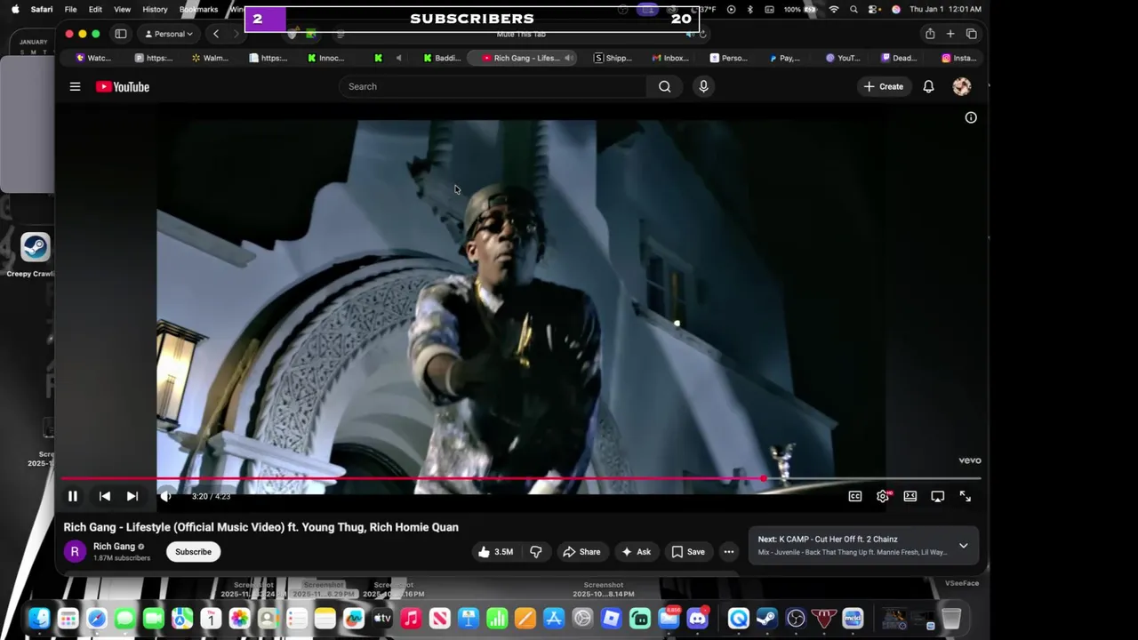Open the Safari menu in menu bar
This screenshot has width=1138, height=640.
[41, 9]
